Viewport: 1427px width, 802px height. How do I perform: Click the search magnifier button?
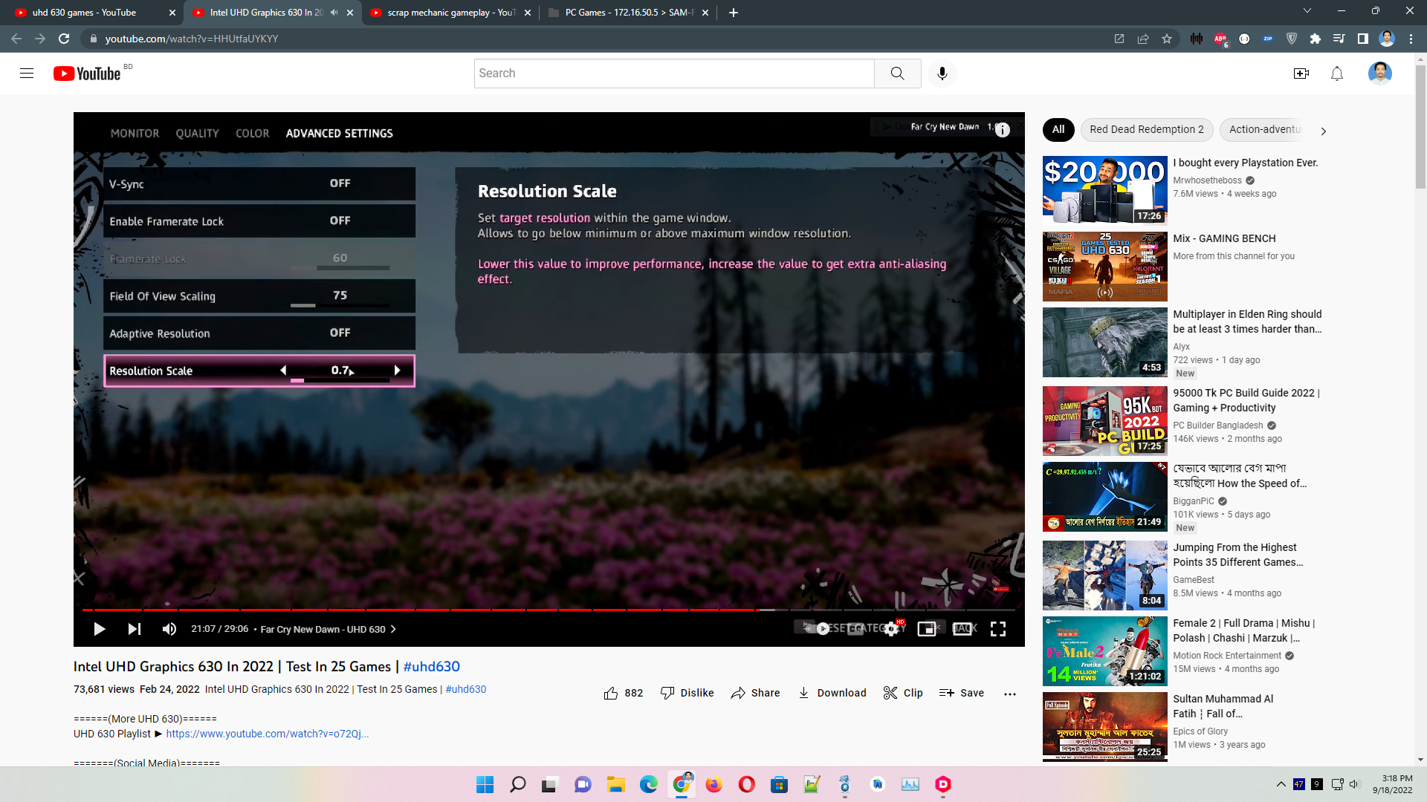[898, 74]
